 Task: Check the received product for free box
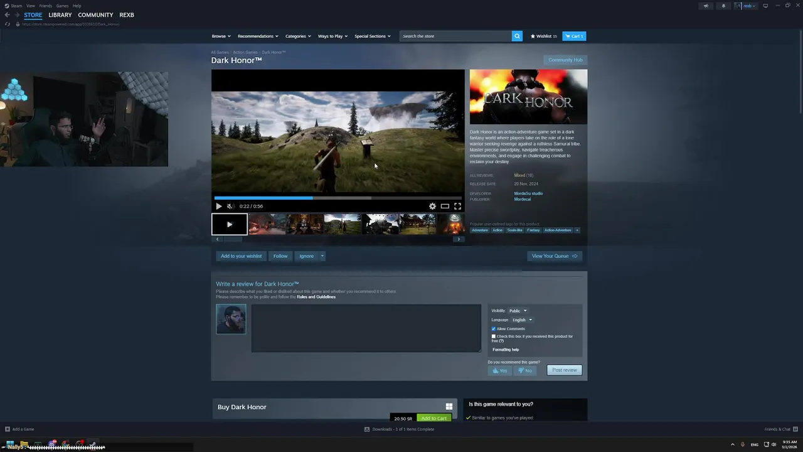point(494,336)
